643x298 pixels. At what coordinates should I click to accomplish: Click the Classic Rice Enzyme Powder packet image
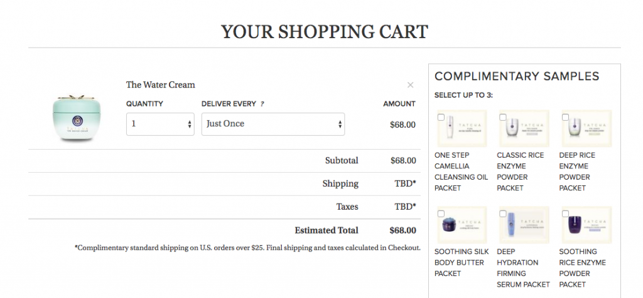tap(526, 129)
